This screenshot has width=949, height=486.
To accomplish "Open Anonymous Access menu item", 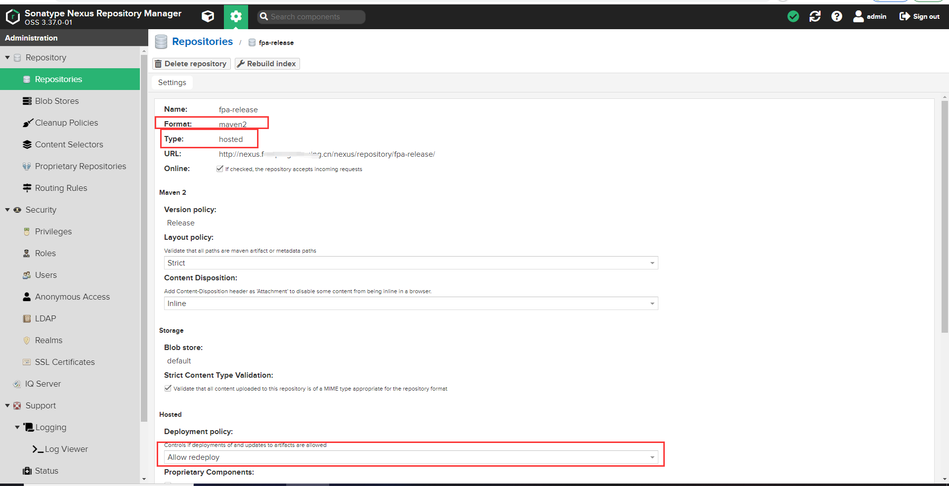I will pos(70,297).
